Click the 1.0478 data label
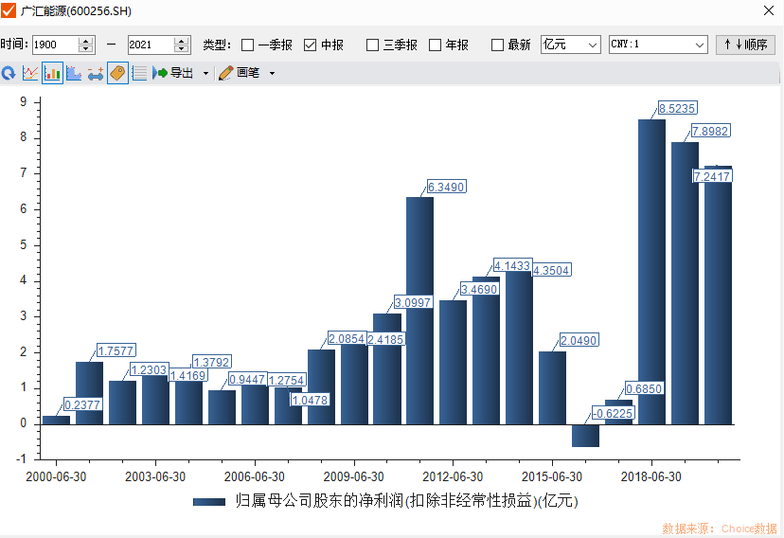Screen dimensions: 784x538 [x=310, y=400]
